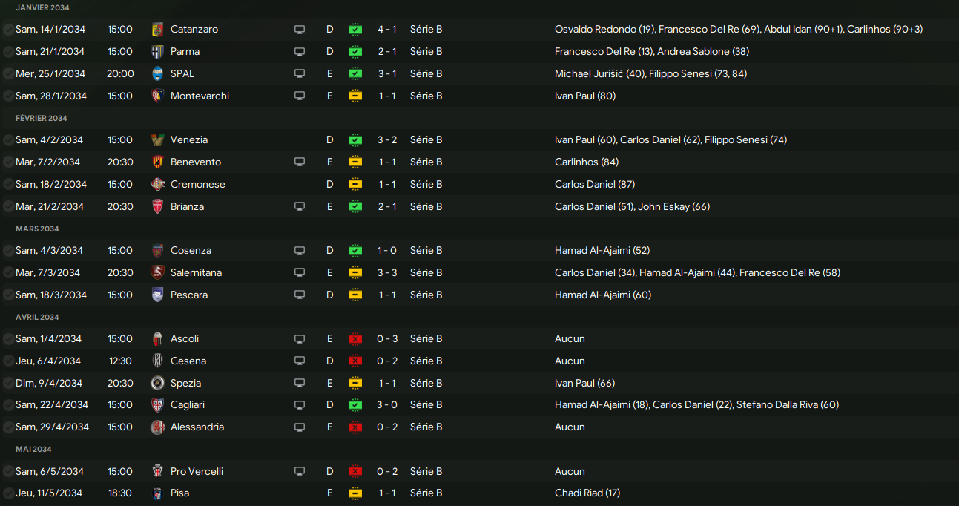Viewport: 959px width, 506px height.
Task: Click the Pro Vercelli club crest
Action: [157, 472]
